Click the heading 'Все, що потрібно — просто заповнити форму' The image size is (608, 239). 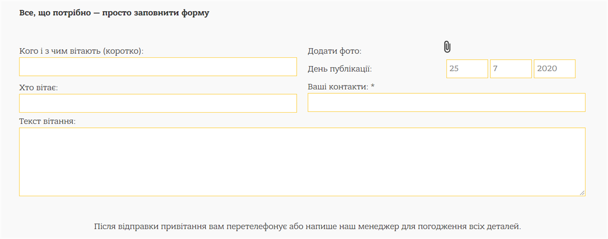tap(114, 13)
